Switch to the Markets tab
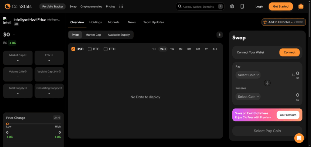 (114, 22)
